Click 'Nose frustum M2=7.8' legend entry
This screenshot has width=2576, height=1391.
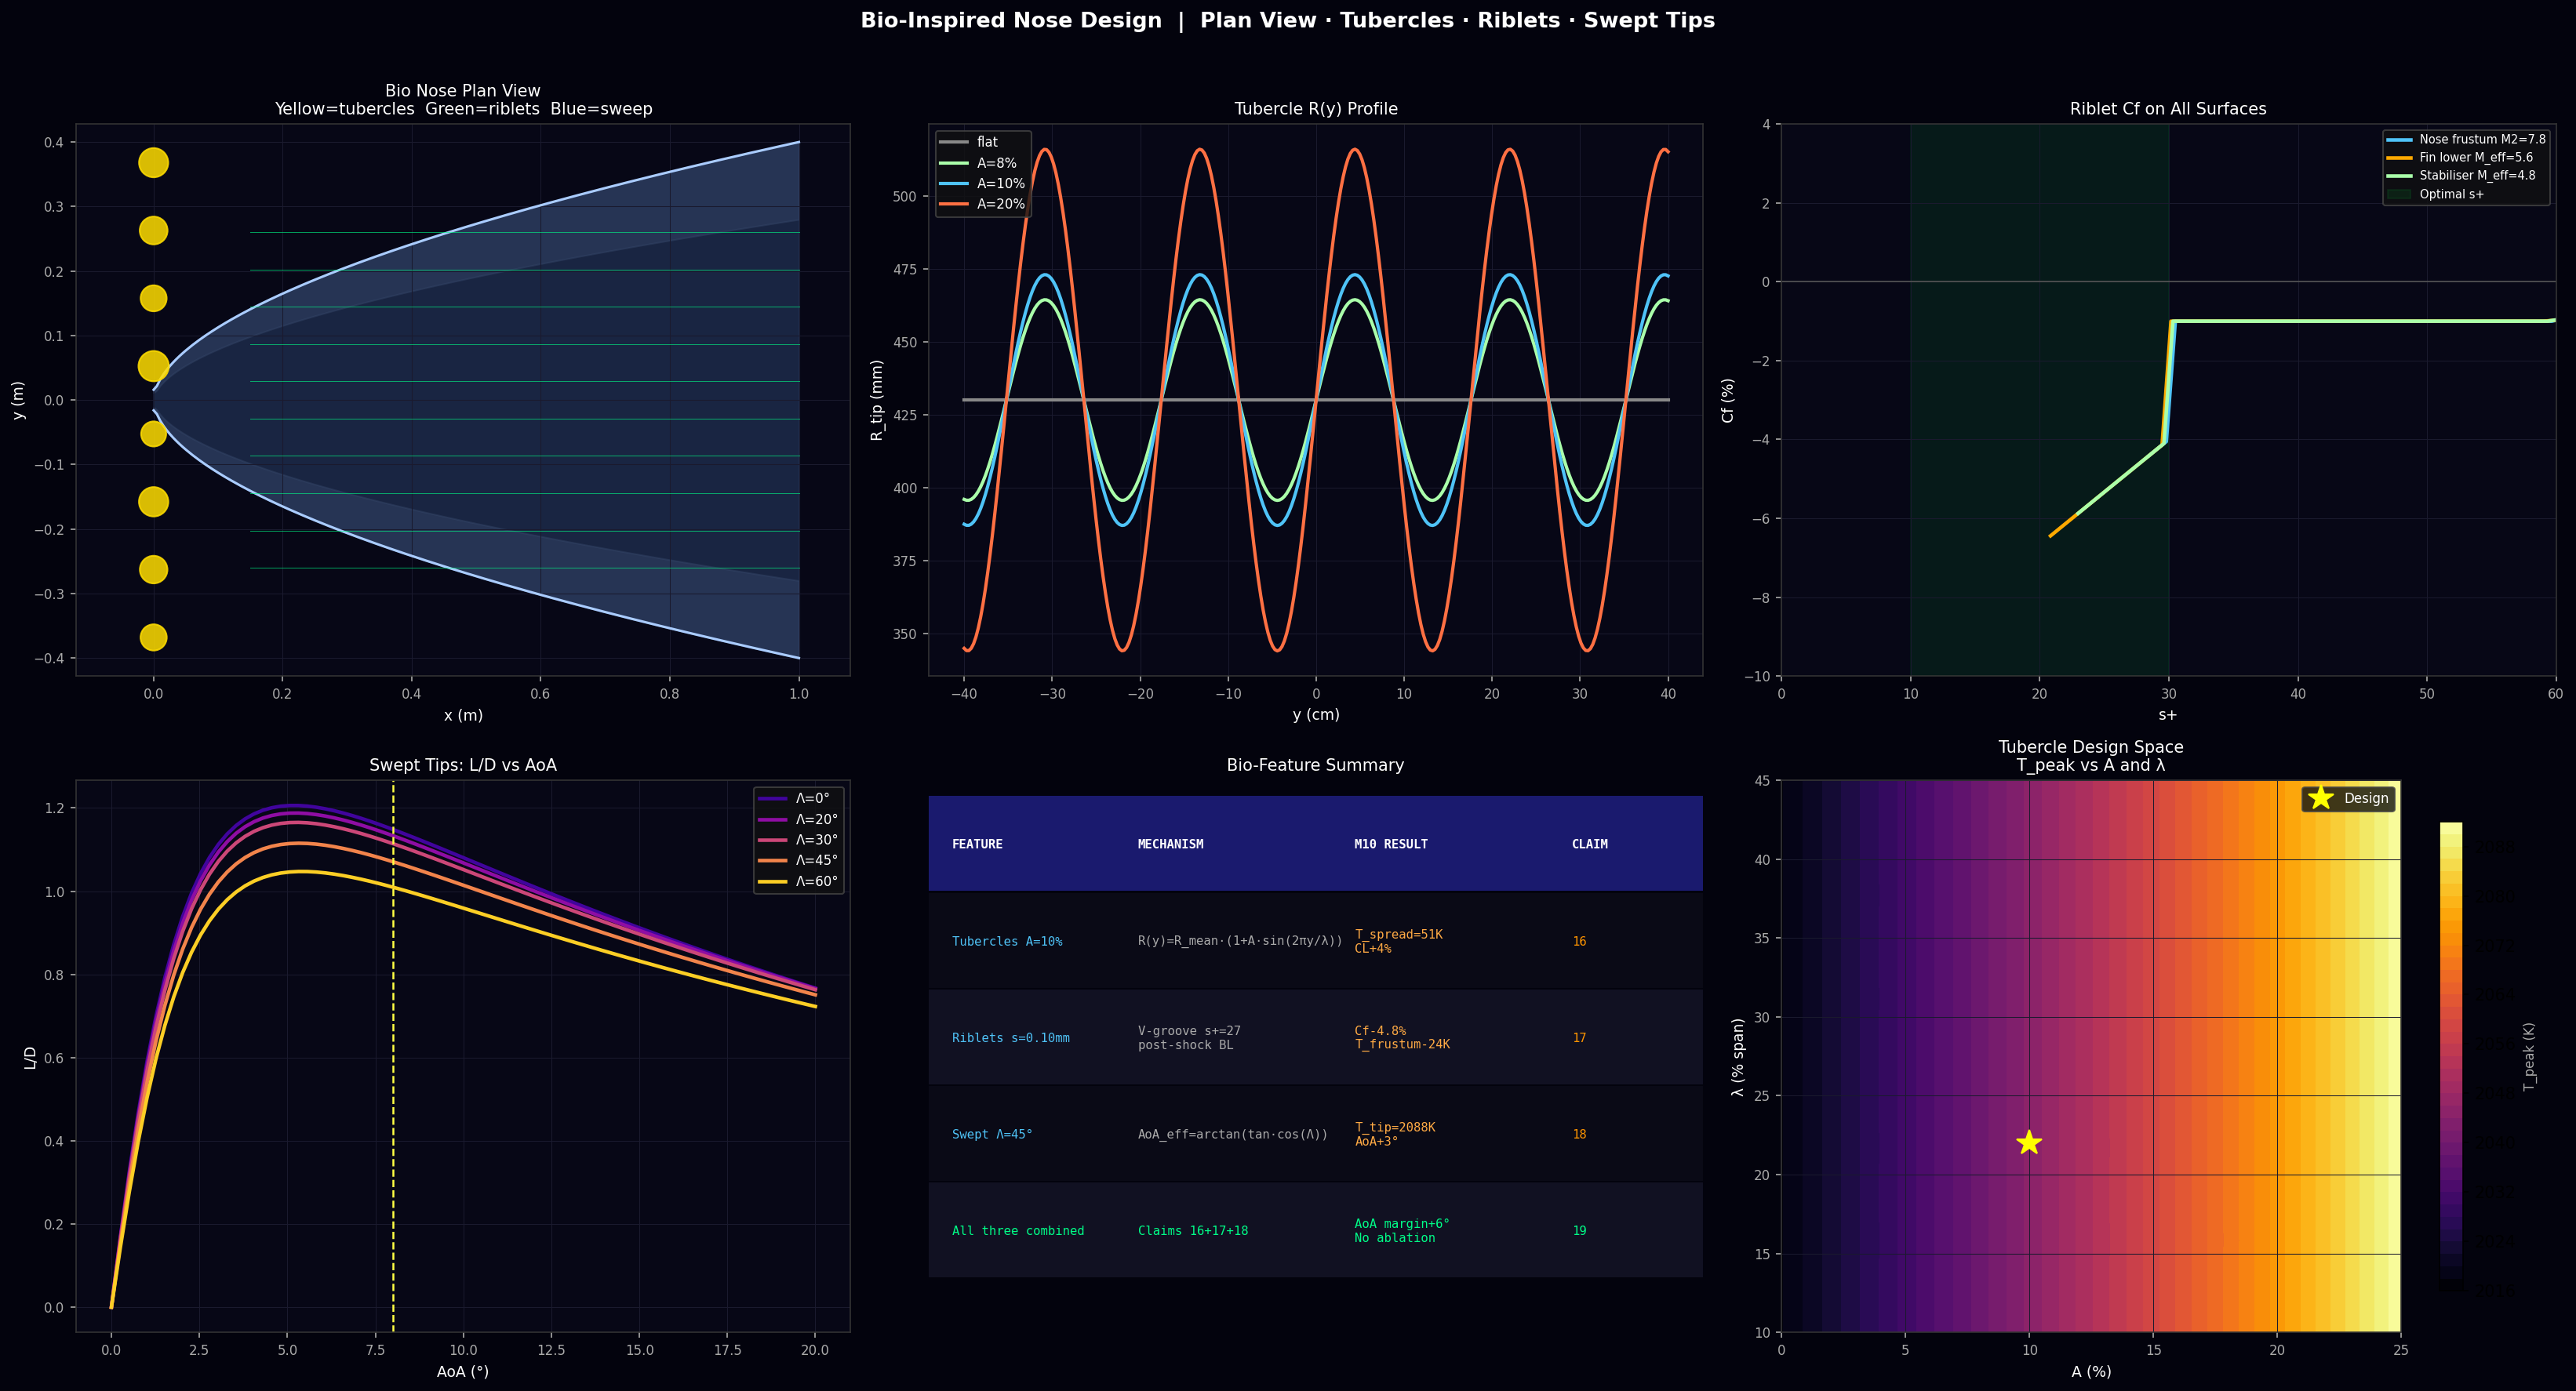pos(2466,140)
